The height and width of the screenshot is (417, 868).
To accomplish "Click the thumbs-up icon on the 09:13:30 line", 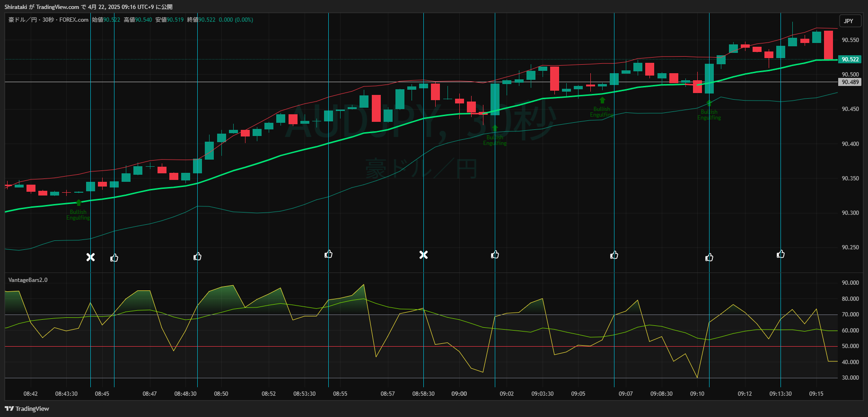I will click(x=780, y=254).
